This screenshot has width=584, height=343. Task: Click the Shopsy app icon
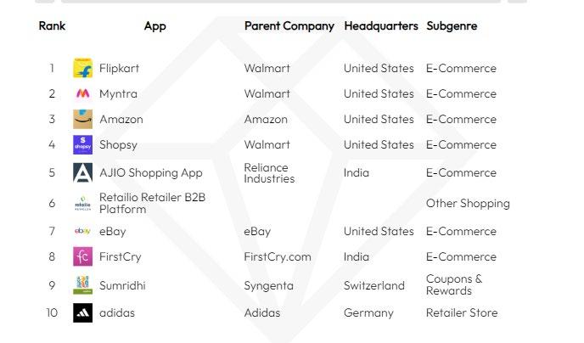click(x=82, y=145)
